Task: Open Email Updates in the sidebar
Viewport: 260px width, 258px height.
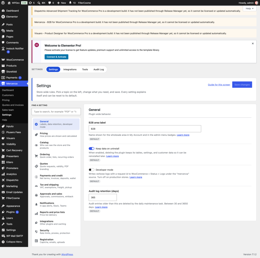Action: point(14,192)
